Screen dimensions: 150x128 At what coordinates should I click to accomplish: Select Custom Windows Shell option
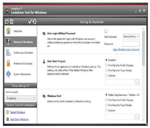[x=106, y=110]
